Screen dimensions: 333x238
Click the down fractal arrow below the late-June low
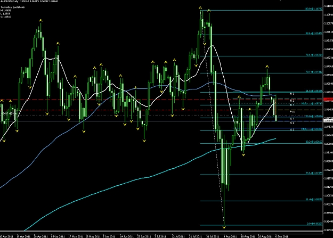click(x=144, y=141)
